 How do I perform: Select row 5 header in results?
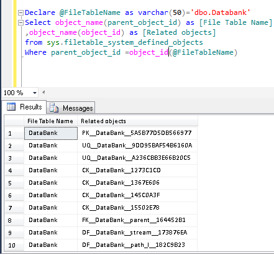click(14, 183)
